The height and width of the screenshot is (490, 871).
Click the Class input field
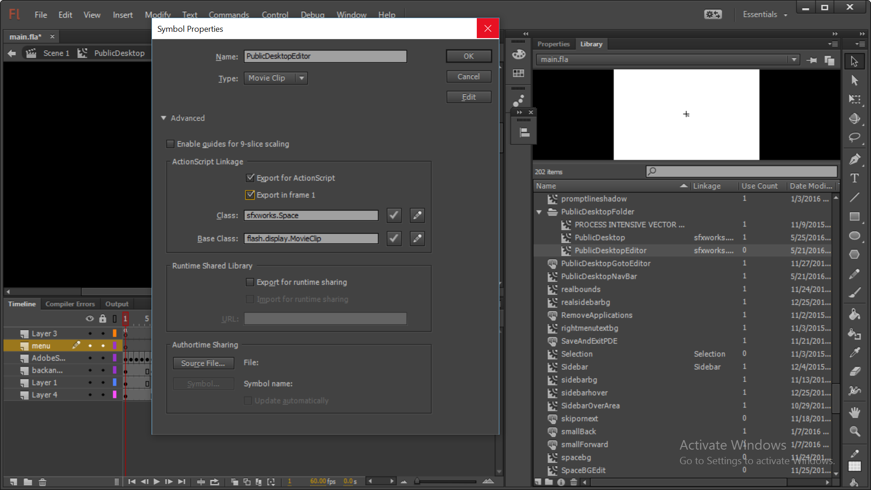[x=311, y=216]
